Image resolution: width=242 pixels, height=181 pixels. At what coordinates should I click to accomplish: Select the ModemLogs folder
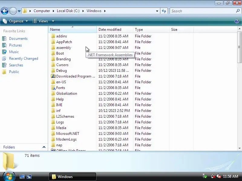coord(66,139)
